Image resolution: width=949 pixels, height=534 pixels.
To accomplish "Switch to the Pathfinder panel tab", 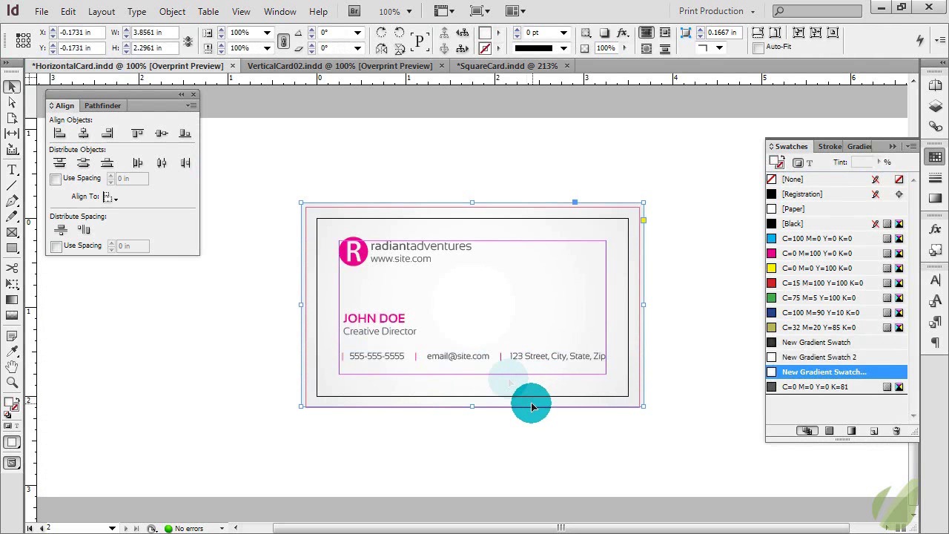I will tap(102, 106).
